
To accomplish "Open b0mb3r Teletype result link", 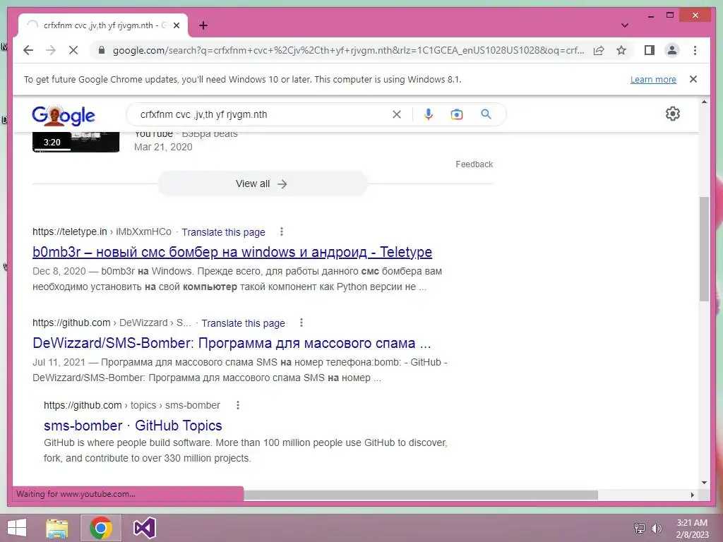I will point(232,252).
